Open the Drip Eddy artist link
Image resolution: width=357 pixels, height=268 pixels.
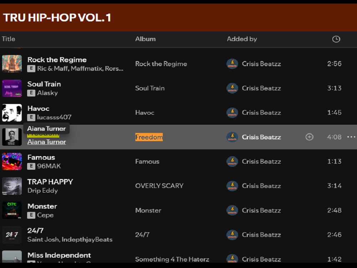point(42,190)
